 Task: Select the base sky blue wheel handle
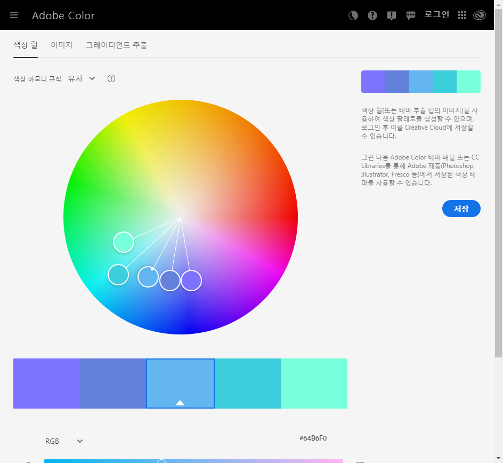148,277
